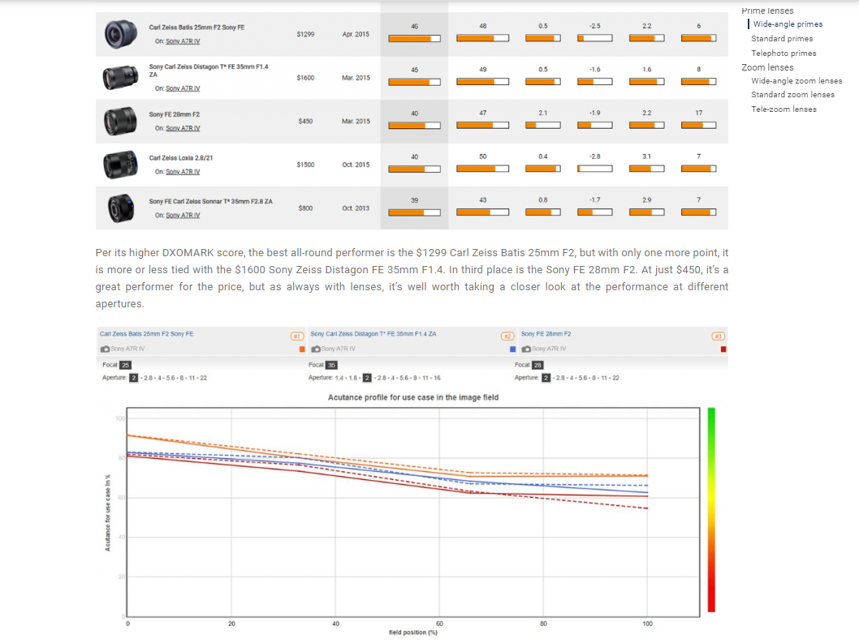Click Carl Zeiss Batis 25mm F2 Sony FE name
The image size is (859, 643).
[196, 28]
